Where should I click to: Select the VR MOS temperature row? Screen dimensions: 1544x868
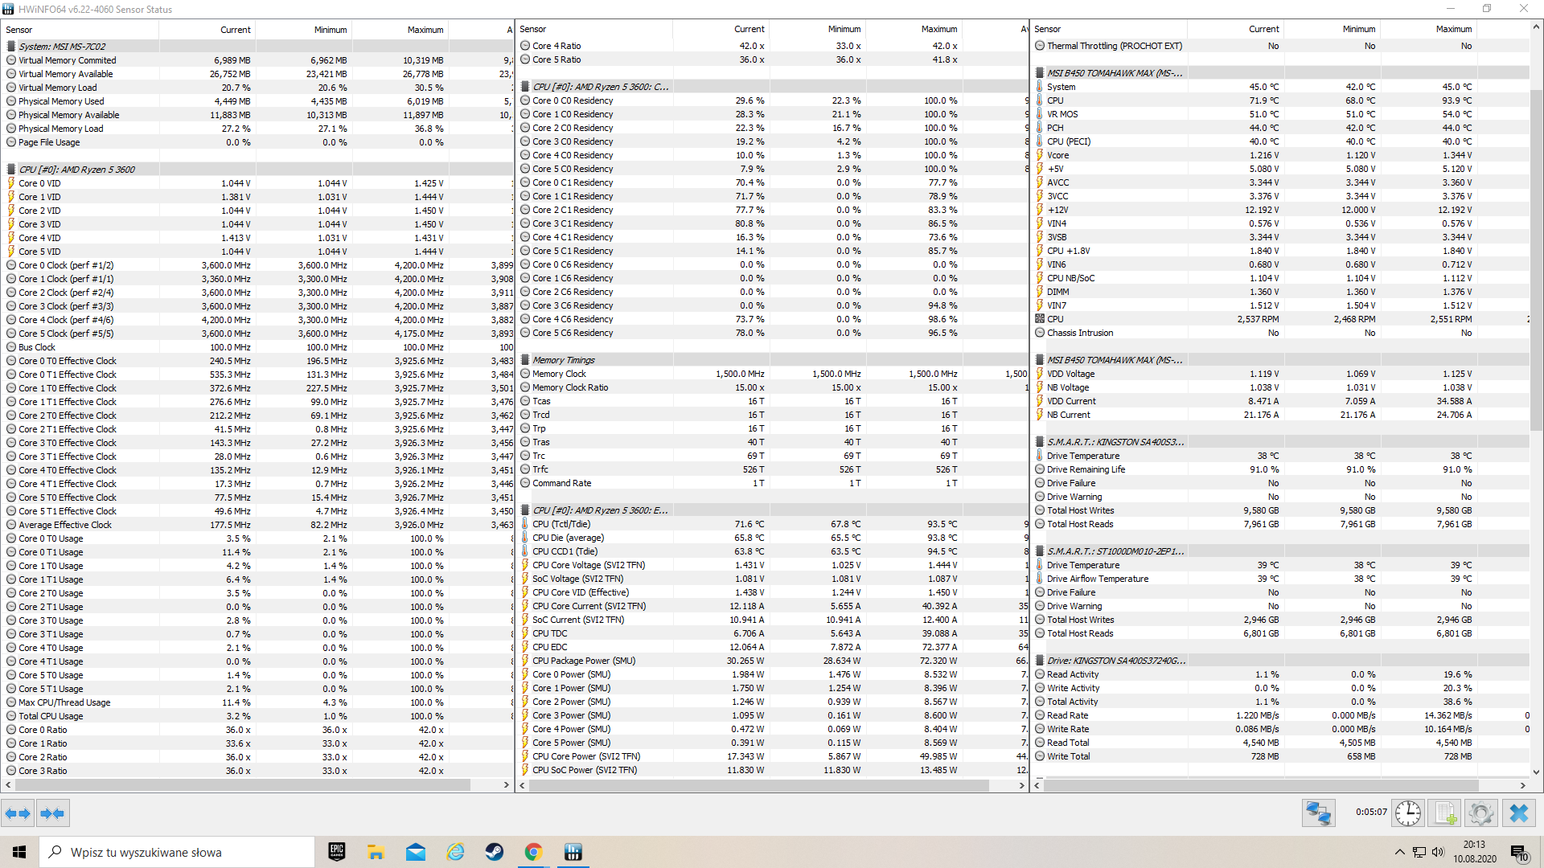tap(1281, 114)
